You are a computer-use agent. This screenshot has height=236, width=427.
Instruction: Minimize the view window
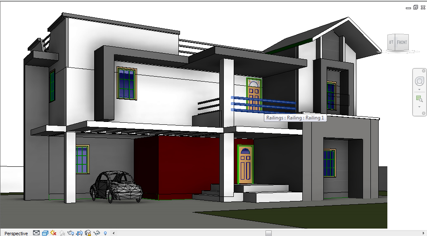(x=408, y=8)
